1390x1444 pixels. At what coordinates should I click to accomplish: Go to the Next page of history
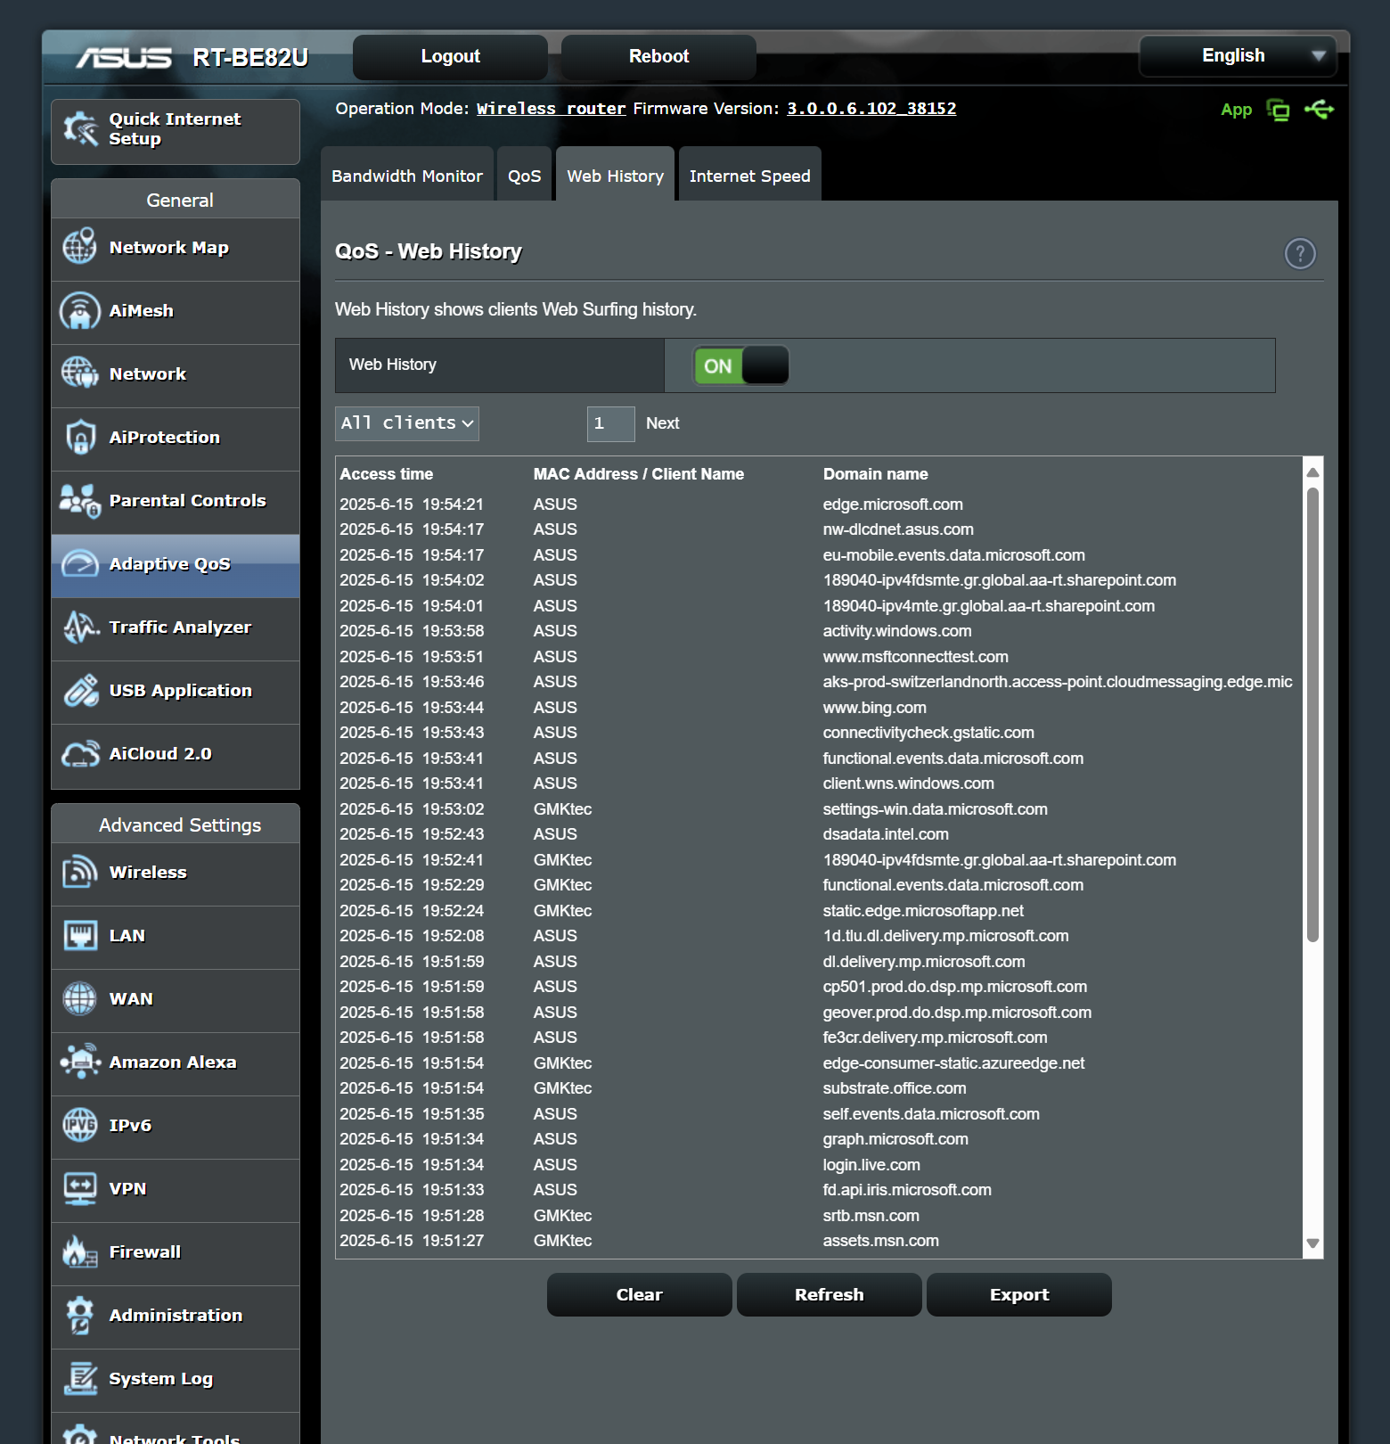662,423
